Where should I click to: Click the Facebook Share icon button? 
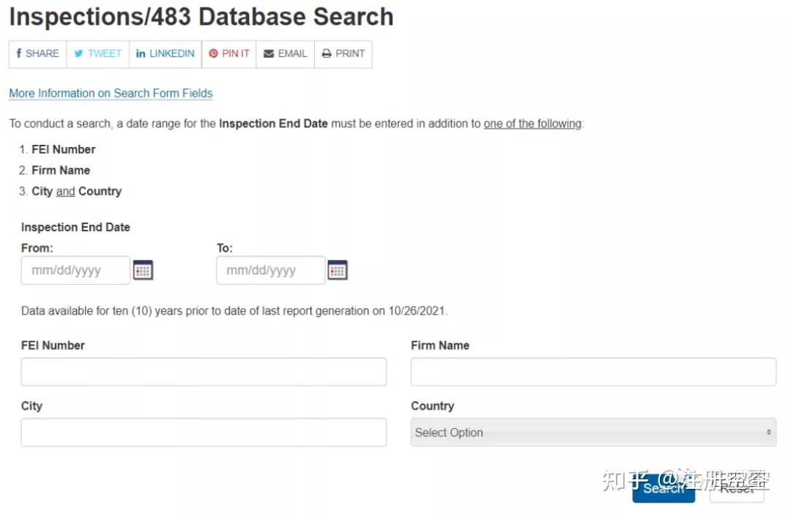[x=37, y=54]
